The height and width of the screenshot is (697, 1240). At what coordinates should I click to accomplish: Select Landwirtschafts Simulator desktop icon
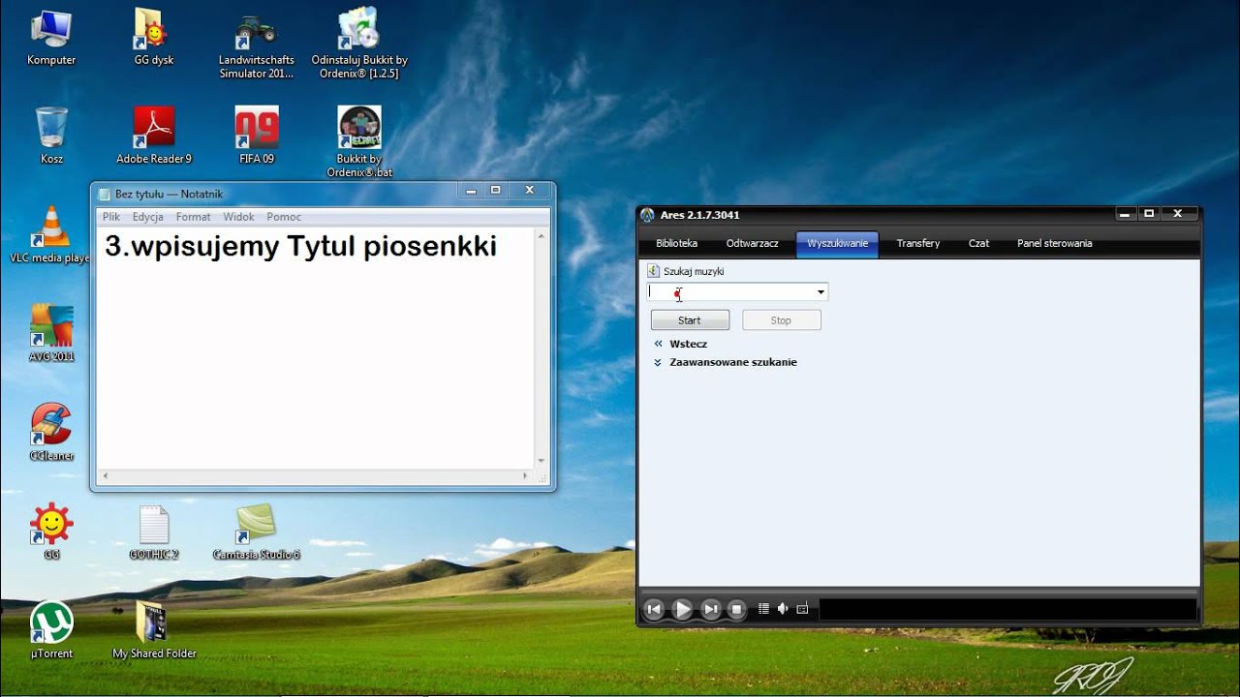[256, 44]
